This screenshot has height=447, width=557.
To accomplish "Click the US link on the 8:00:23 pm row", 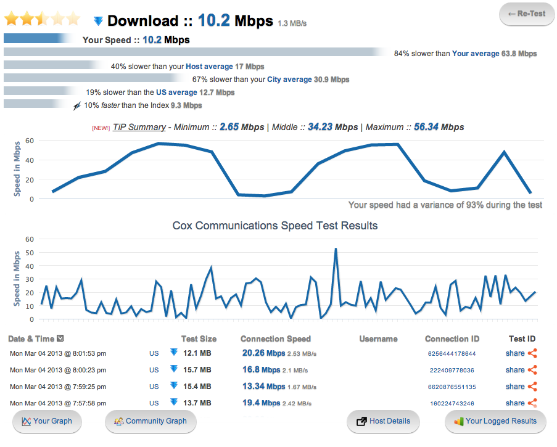I will [154, 371].
